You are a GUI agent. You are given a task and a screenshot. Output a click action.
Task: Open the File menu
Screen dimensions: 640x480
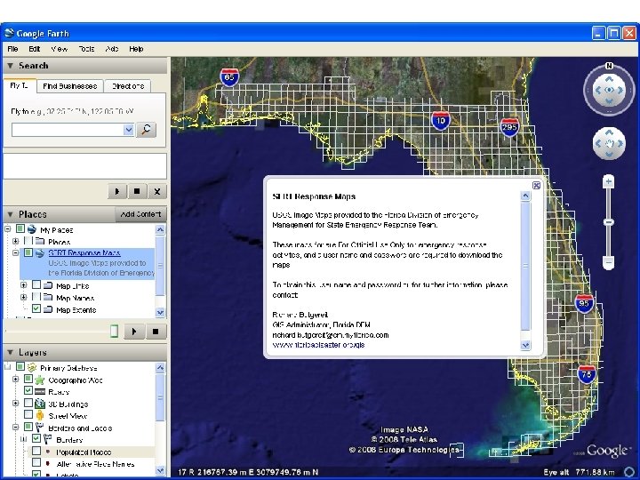[12, 49]
